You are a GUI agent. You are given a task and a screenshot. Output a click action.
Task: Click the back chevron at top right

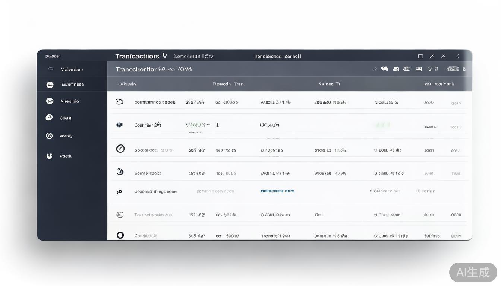(457, 56)
